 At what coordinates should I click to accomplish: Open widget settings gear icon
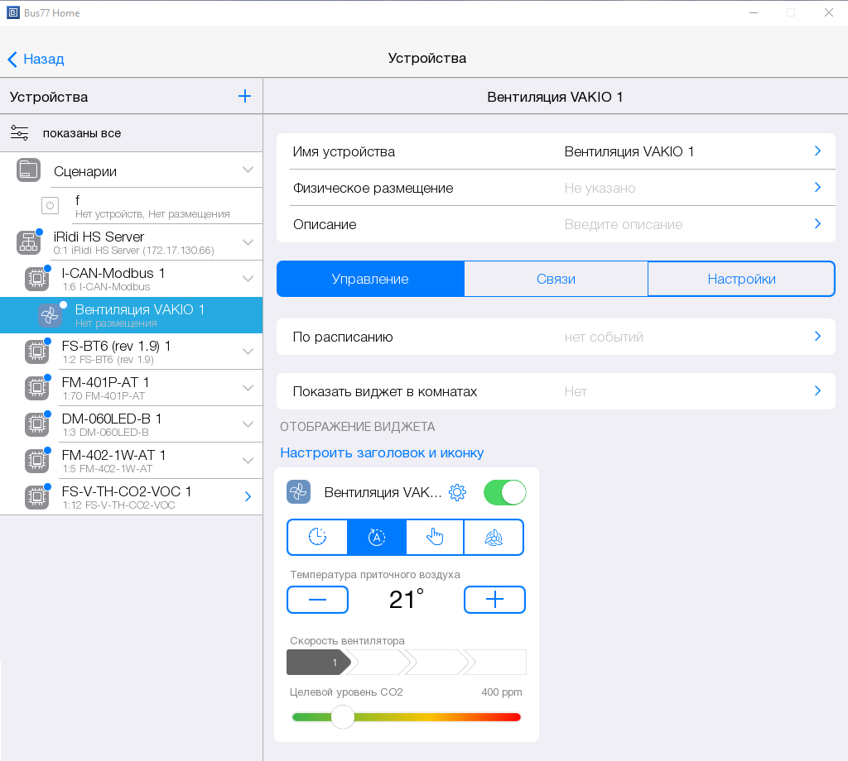click(457, 492)
